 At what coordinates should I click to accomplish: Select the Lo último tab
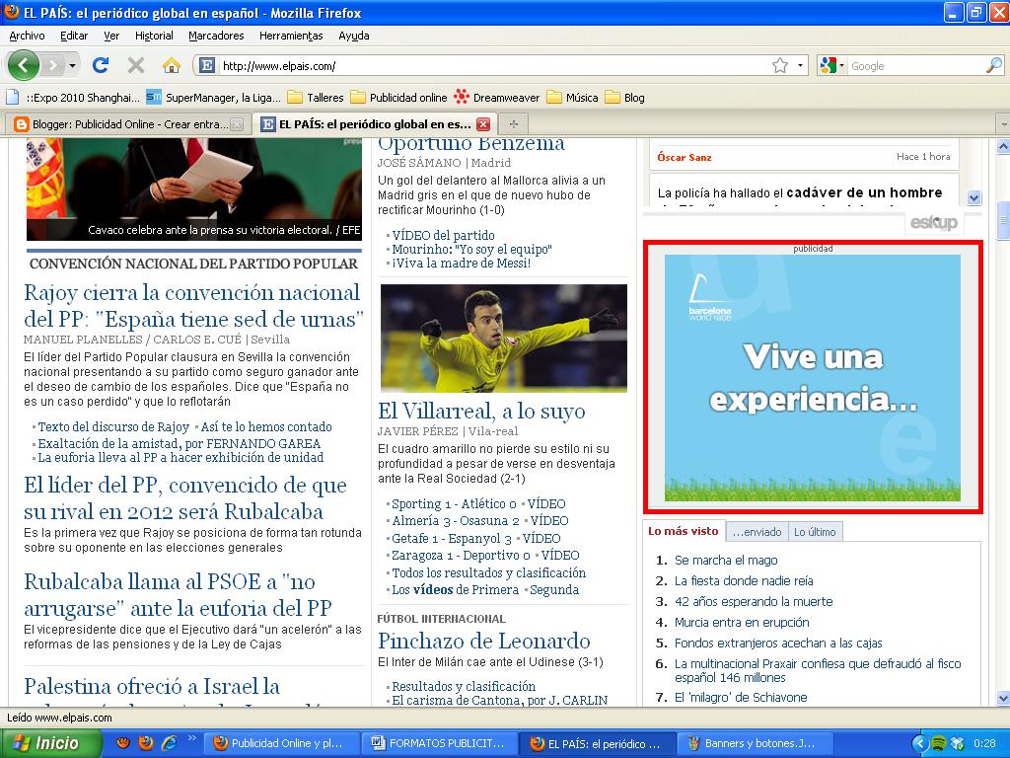[x=815, y=532]
